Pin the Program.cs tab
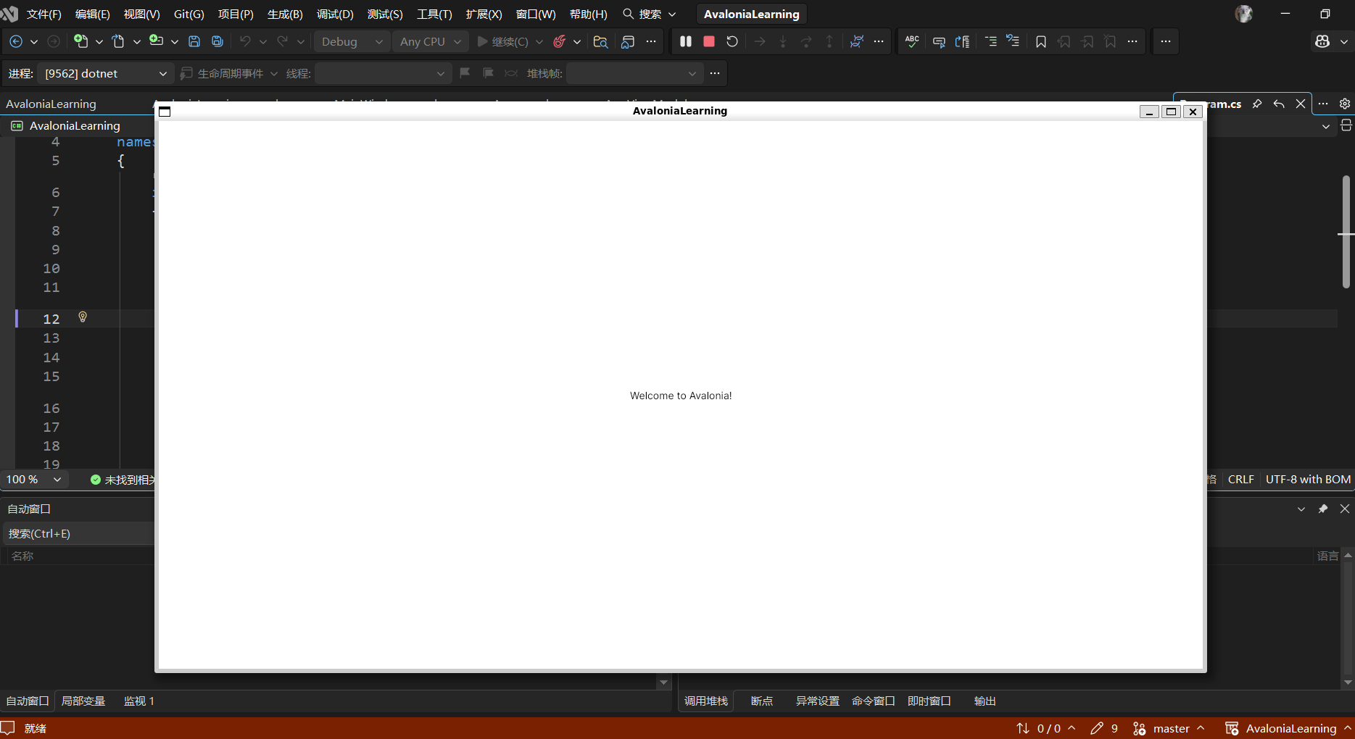Image resolution: width=1355 pixels, height=739 pixels. 1257,104
